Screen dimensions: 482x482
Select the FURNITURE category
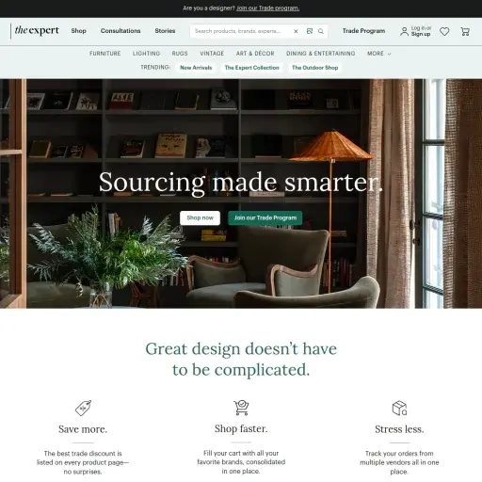coord(105,54)
